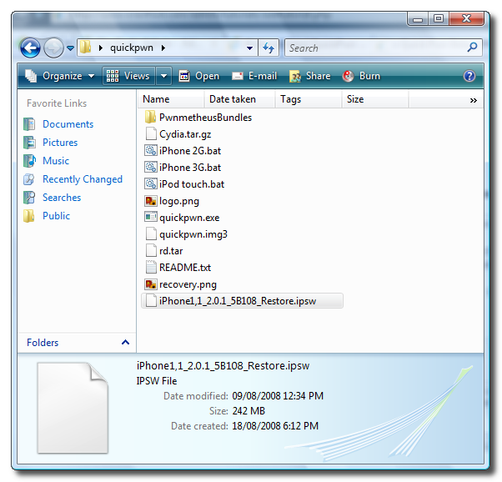Sort by Date taken column header
This screenshot has height=482, width=502.
coord(239,99)
